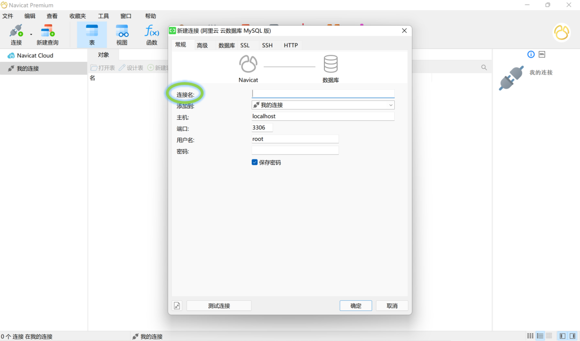The image size is (580, 341).
Task: Click the 用户名 field containing root
Action: point(295,139)
